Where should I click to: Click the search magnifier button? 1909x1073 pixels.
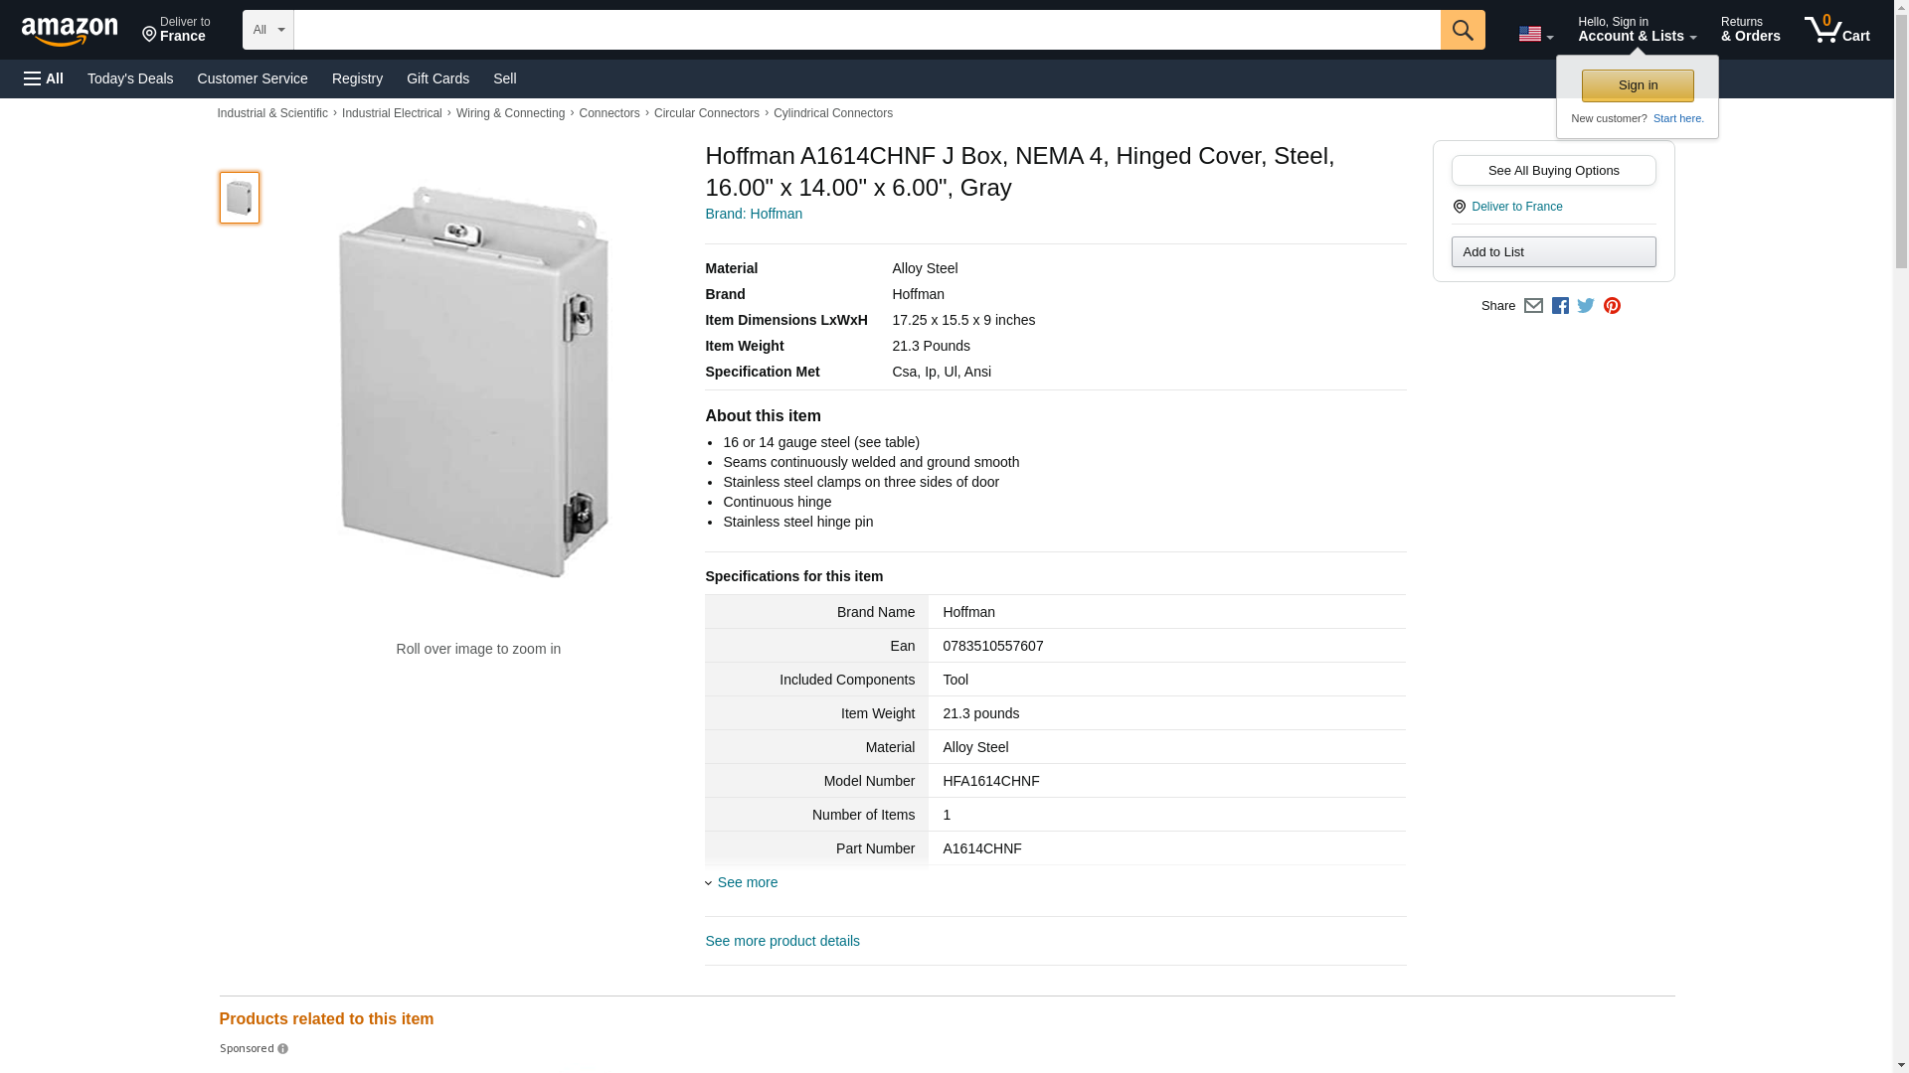(1462, 30)
